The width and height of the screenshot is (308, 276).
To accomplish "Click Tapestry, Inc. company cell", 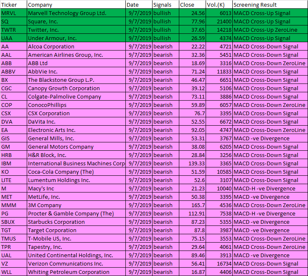I will pos(76,247).
